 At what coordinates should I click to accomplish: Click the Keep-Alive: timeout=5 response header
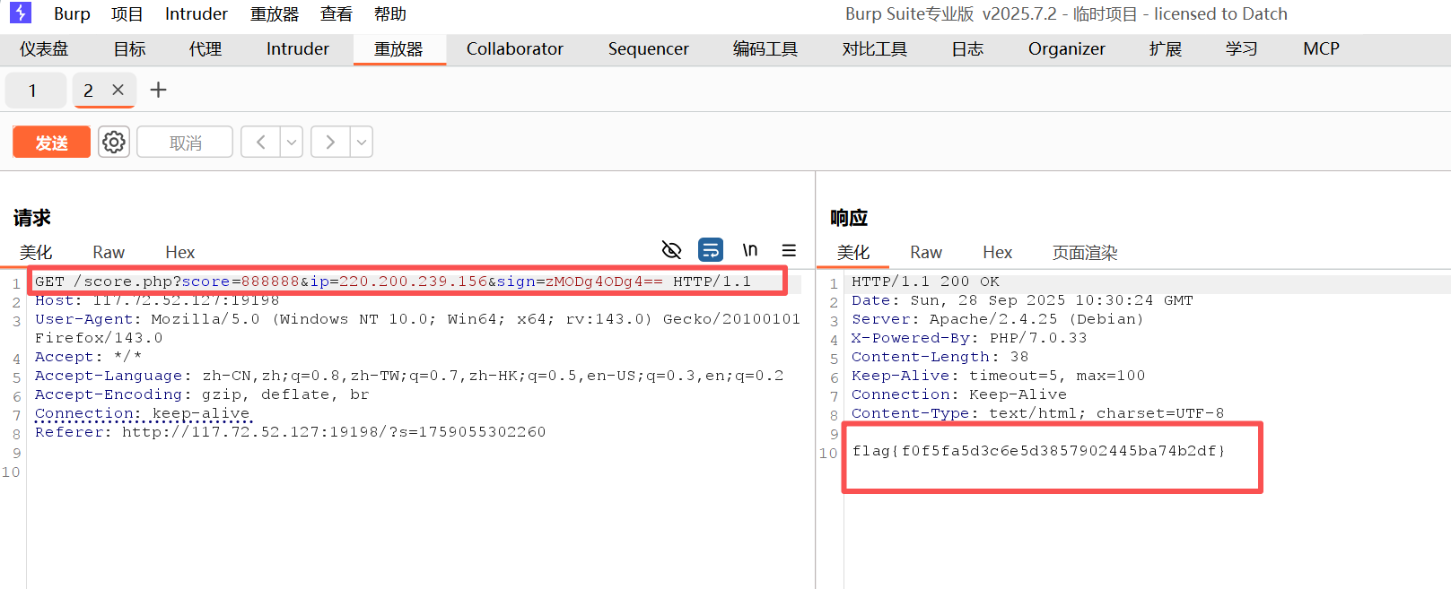click(x=998, y=376)
